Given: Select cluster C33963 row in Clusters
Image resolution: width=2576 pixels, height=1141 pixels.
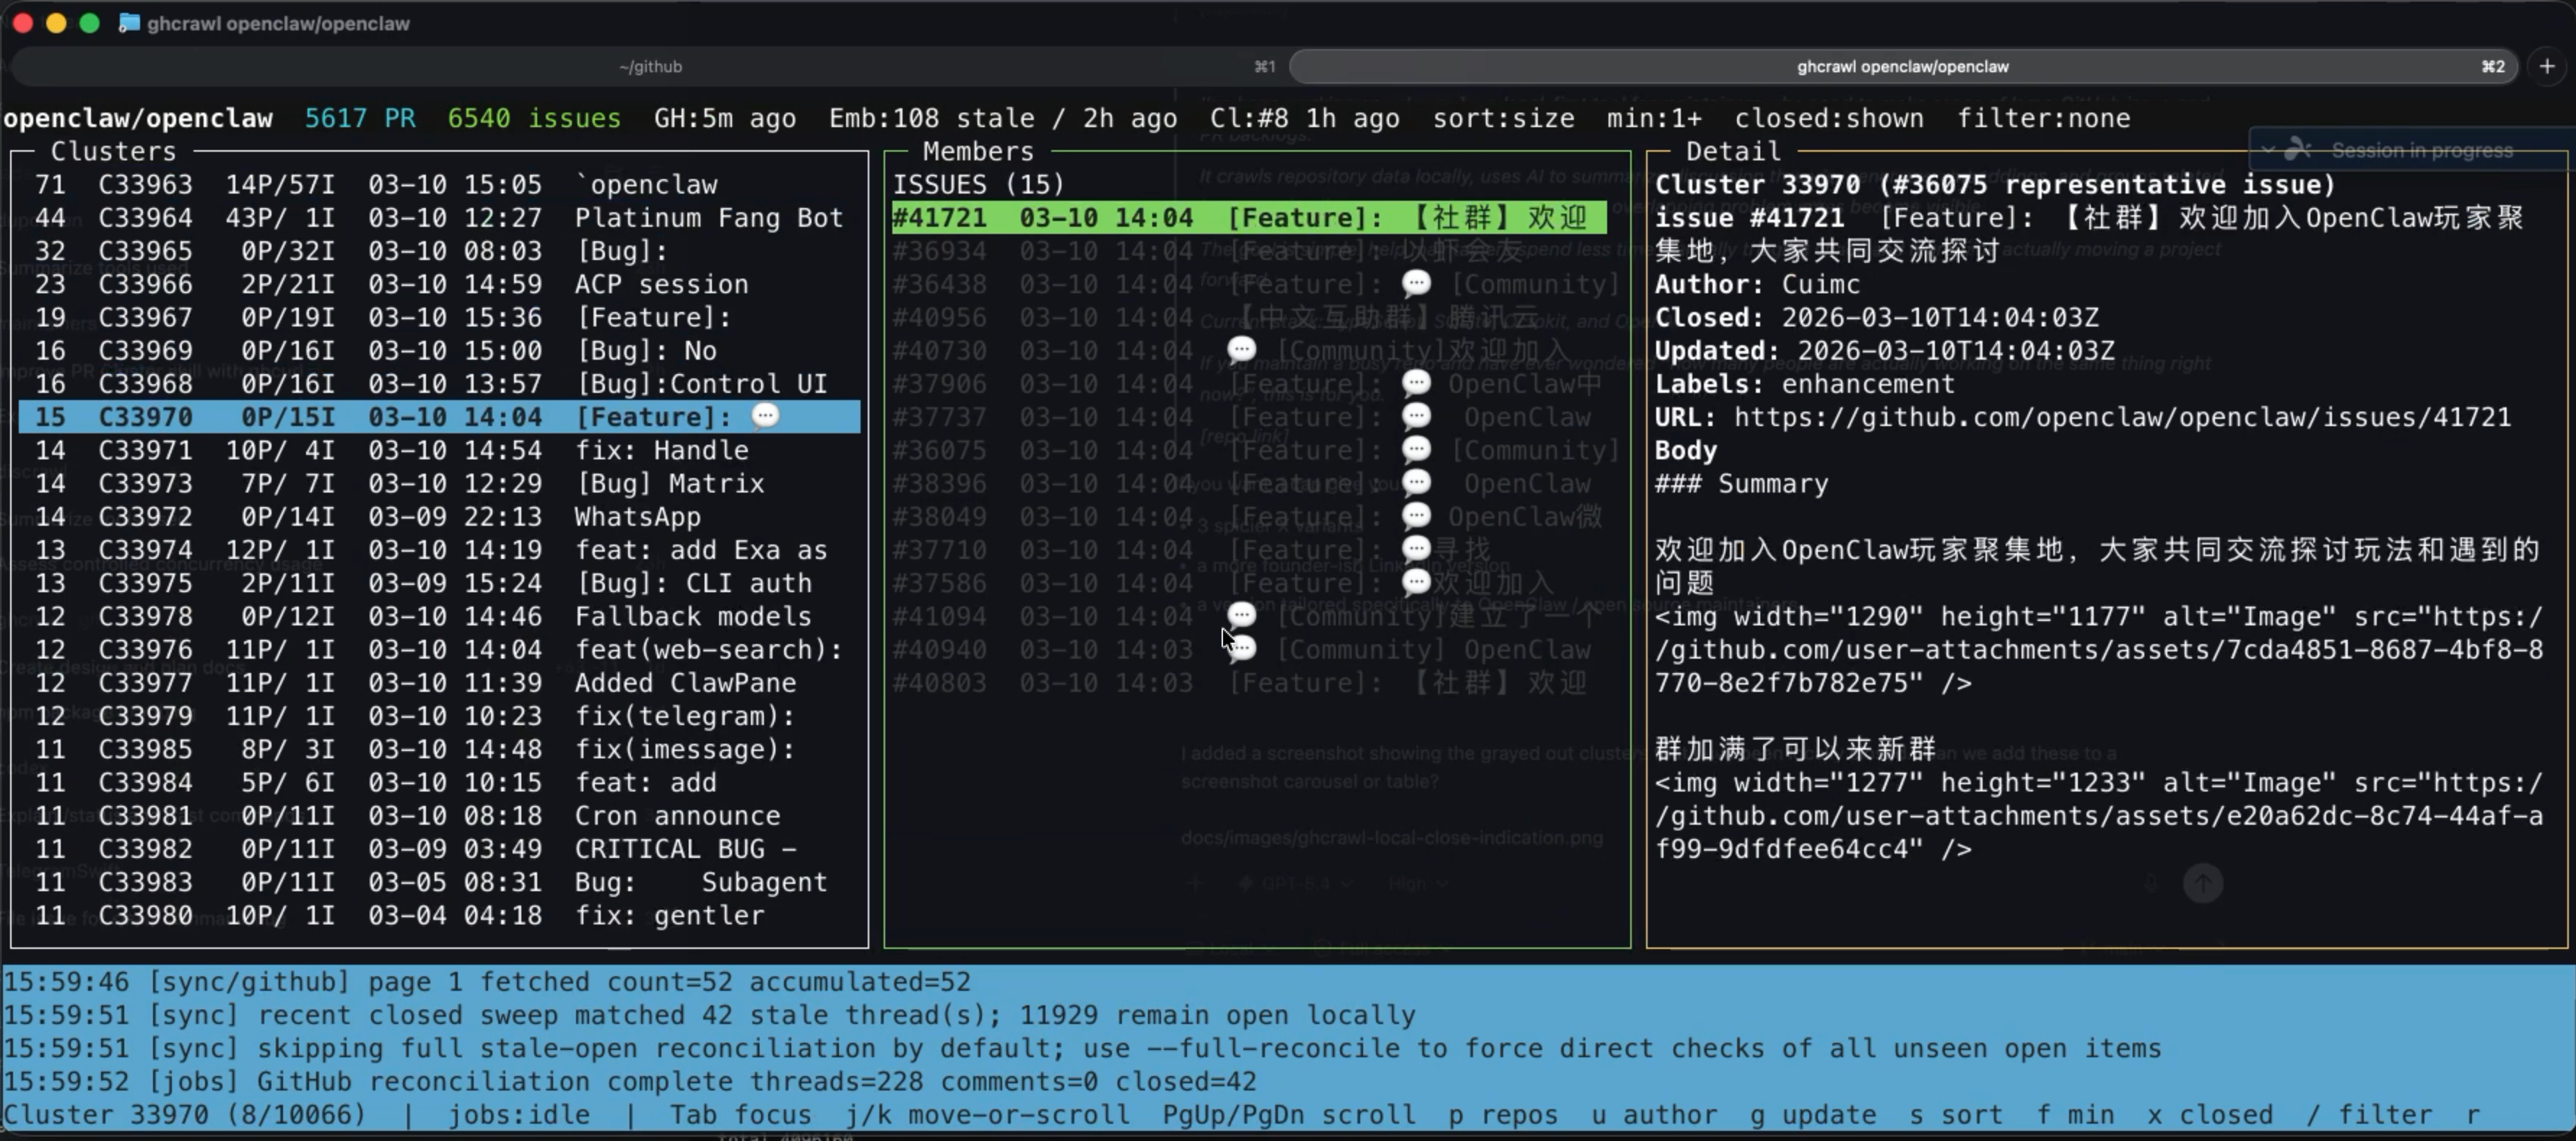Looking at the screenshot, I should click(x=438, y=184).
